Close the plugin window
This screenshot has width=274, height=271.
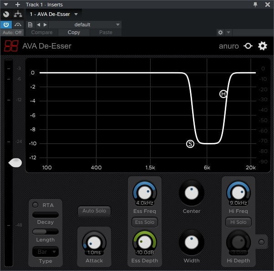[267, 5]
